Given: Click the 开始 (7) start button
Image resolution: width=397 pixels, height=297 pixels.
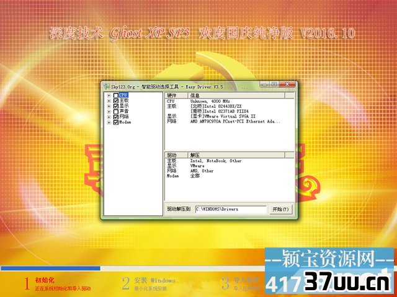Looking at the screenshot, I should coord(280,209).
